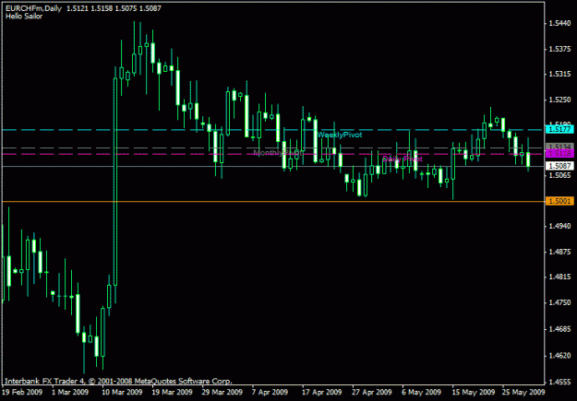
Task: Click the orange 1.5001 price tag
Action: [x=559, y=201]
